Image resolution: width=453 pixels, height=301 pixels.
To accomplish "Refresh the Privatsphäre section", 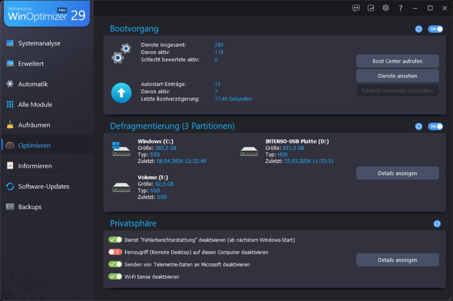I will click(x=437, y=224).
